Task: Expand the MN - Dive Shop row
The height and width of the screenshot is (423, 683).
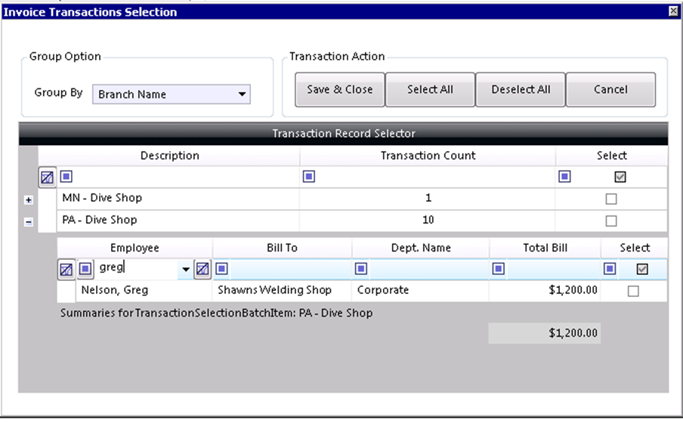Action: coord(28,200)
